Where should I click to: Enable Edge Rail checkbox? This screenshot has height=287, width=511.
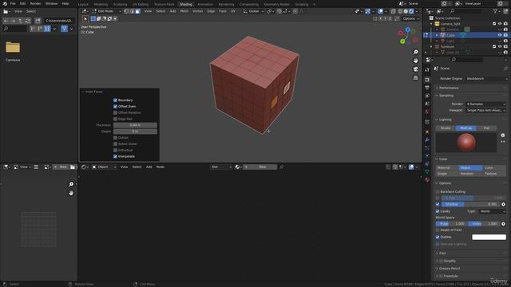115,119
